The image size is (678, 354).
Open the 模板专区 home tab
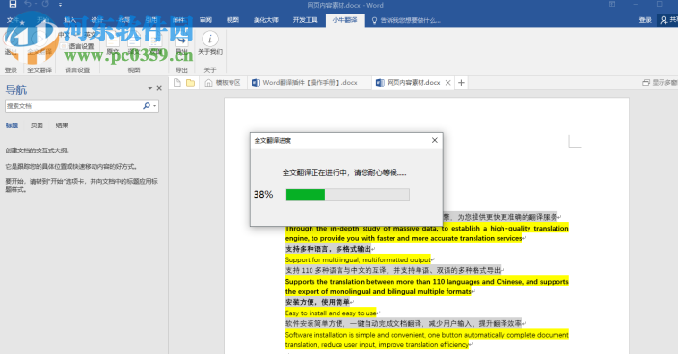(x=223, y=83)
